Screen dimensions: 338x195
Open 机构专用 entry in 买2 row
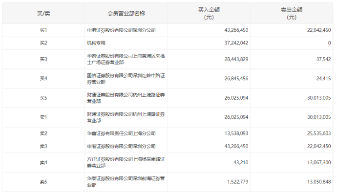click(x=96, y=43)
